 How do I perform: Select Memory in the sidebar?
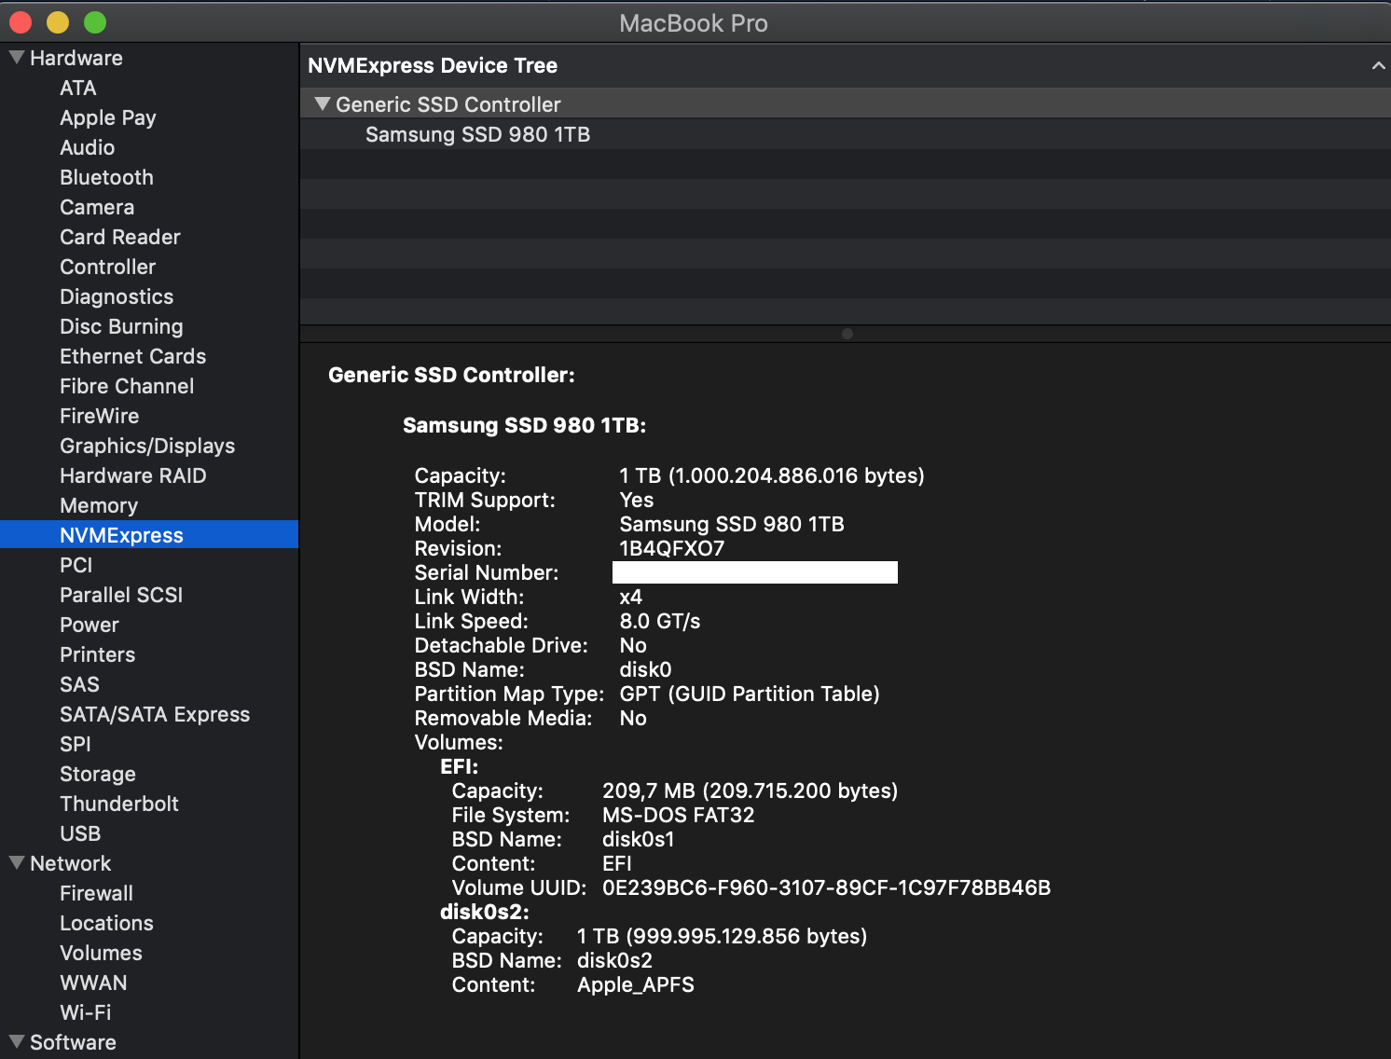[99, 505]
